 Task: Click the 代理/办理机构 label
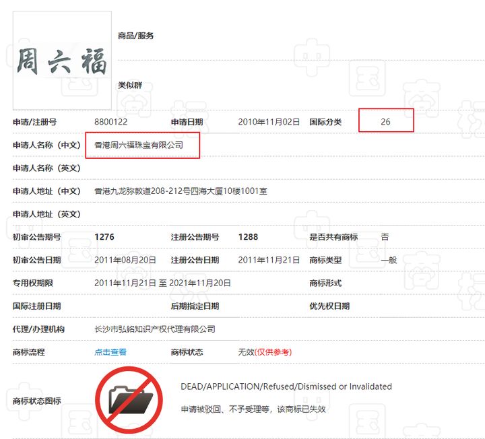pos(38,329)
